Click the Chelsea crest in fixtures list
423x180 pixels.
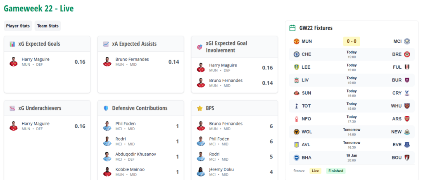pyautogui.click(x=296, y=54)
